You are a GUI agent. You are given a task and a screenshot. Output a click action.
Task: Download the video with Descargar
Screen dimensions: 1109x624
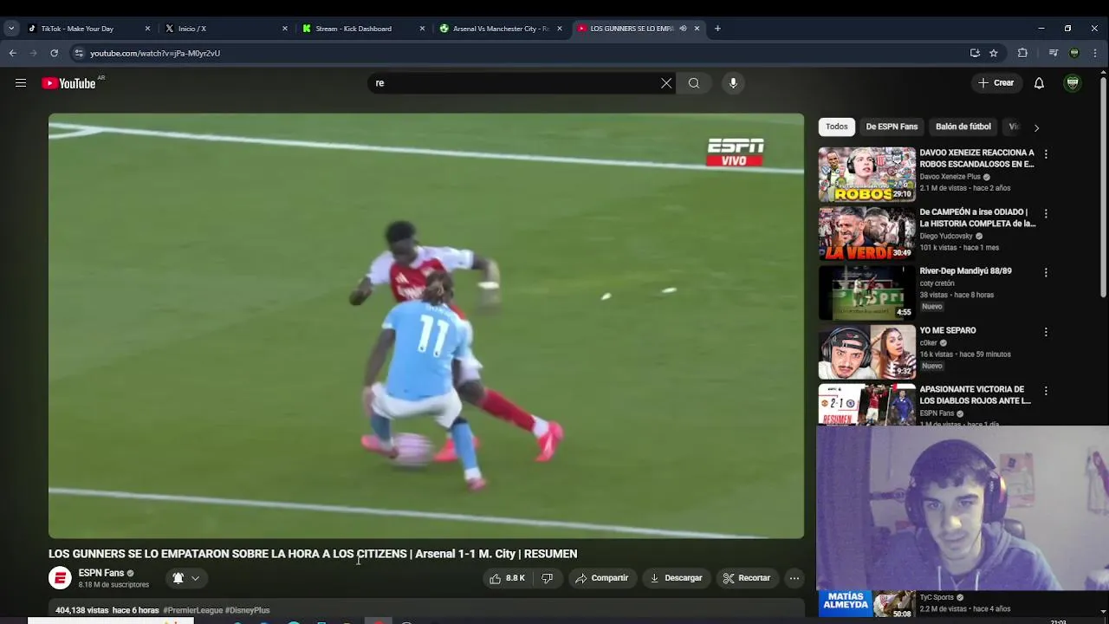pyautogui.click(x=676, y=578)
